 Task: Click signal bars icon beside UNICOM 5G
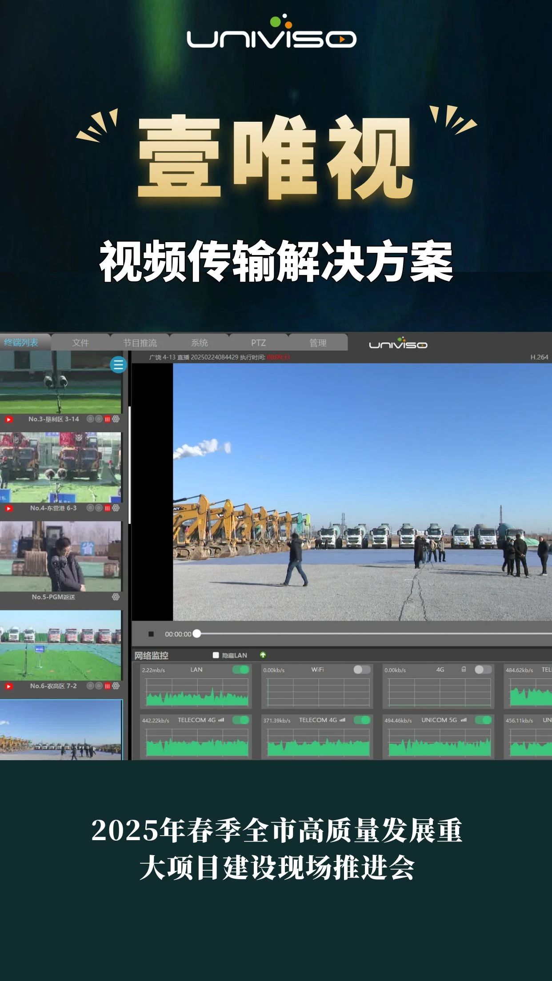(x=464, y=720)
